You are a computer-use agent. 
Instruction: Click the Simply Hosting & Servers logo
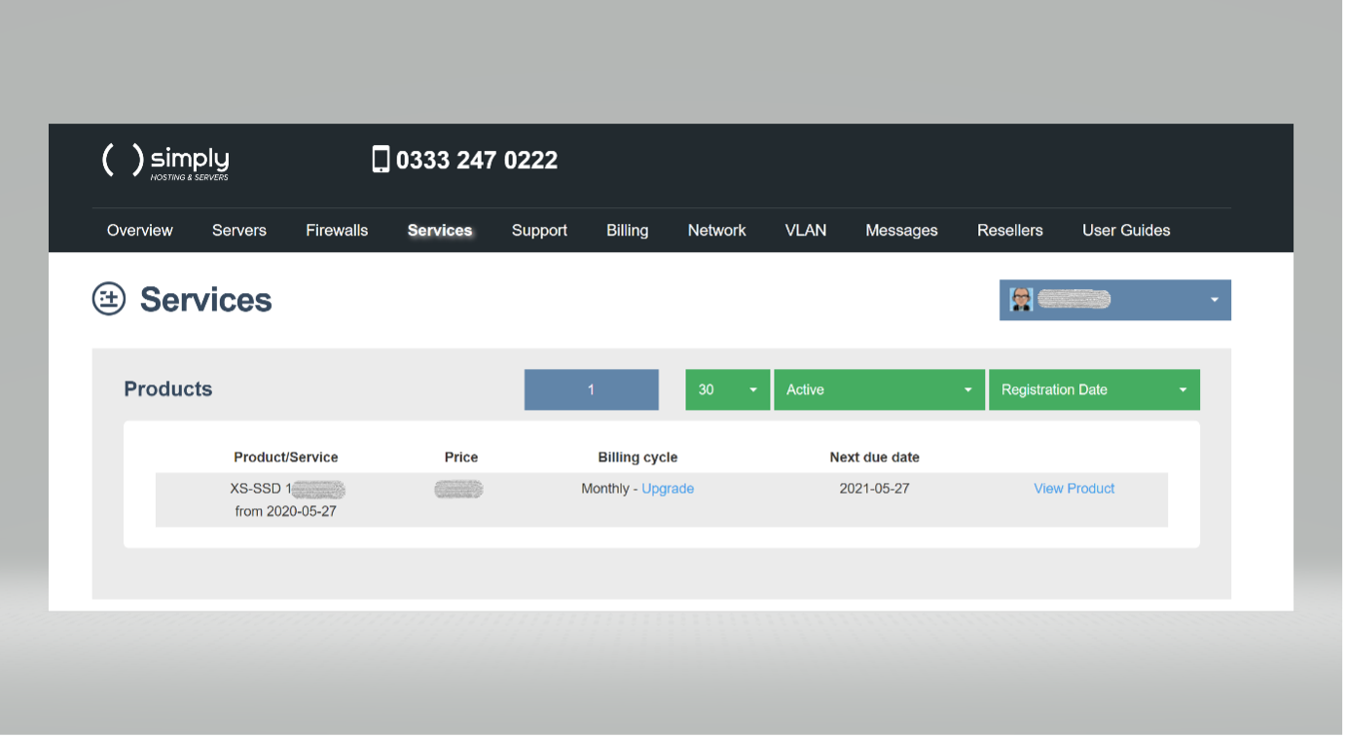point(164,161)
